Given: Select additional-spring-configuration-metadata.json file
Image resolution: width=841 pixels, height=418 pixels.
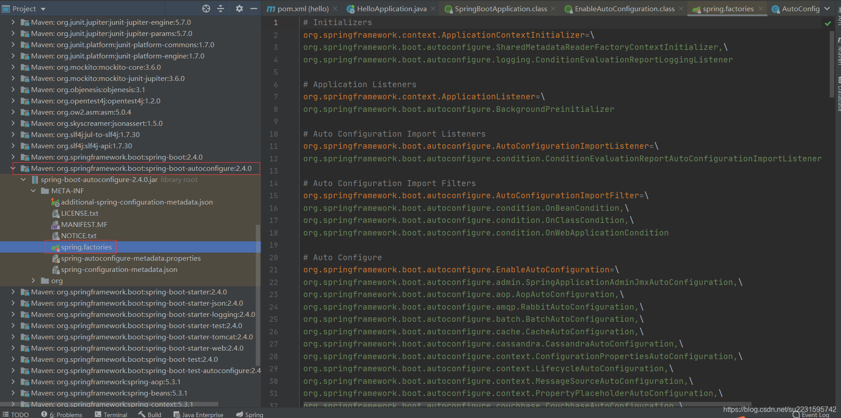Looking at the screenshot, I should tap(137, 202).
